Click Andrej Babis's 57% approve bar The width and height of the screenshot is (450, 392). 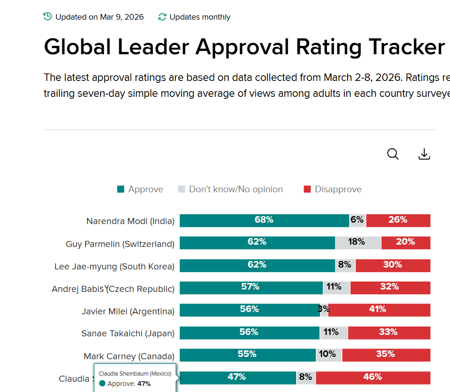251,288
